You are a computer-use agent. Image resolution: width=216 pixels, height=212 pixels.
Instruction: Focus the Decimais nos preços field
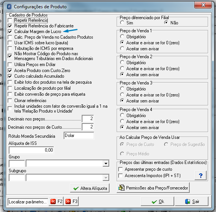88,119
